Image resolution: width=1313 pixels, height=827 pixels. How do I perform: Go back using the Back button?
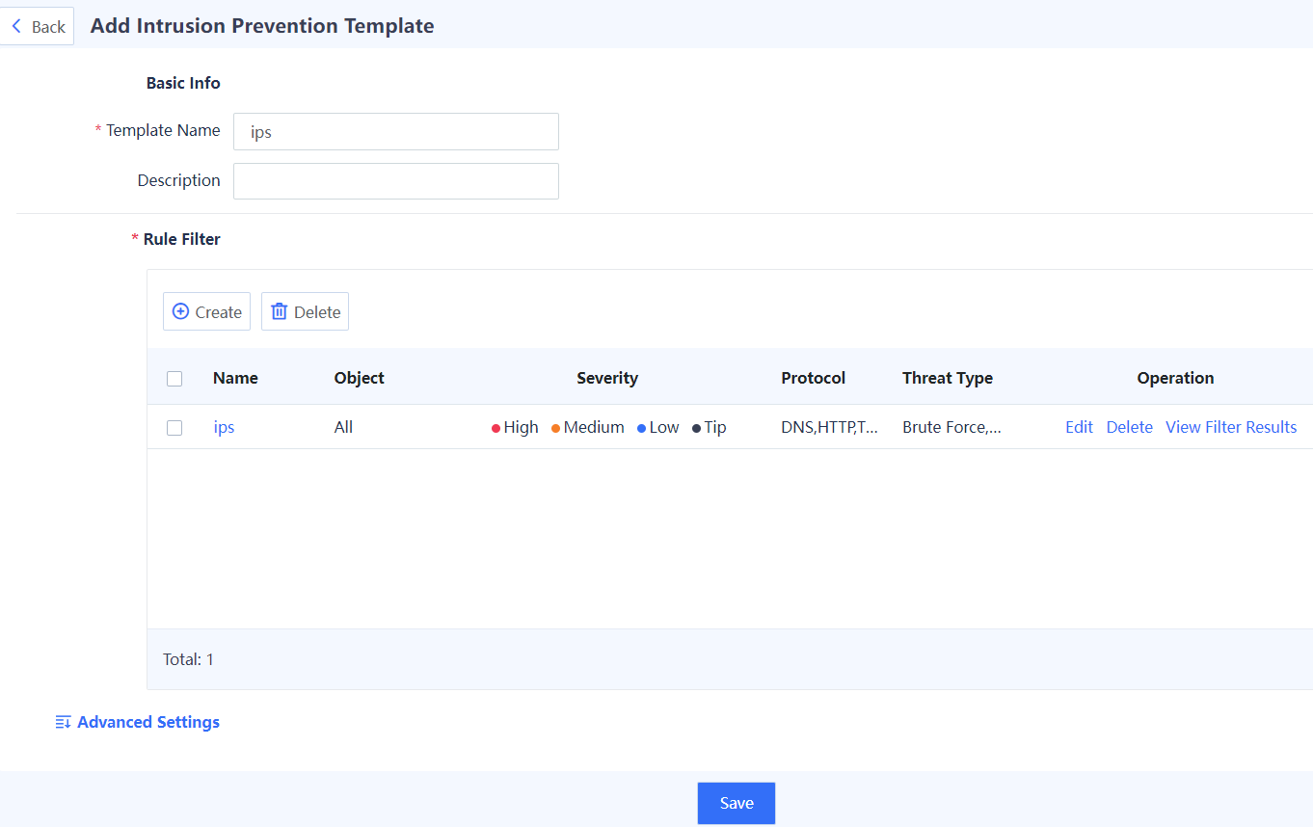37,26
